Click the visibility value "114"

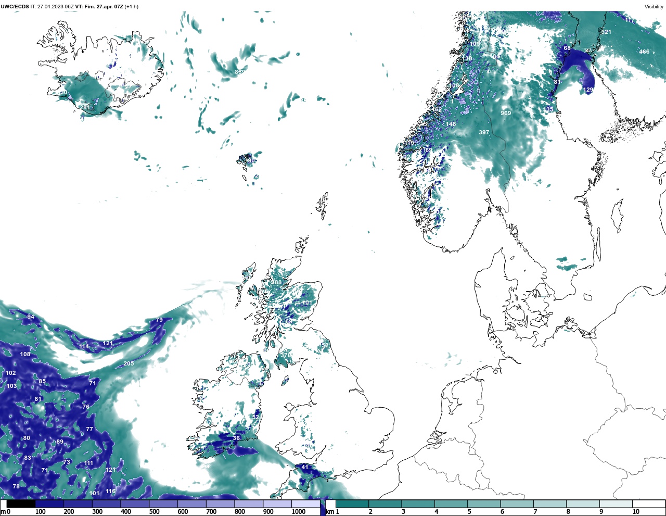pyautogui.click(x=84, y=347)
